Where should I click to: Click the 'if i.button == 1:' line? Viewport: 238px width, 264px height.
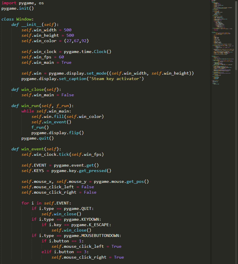[x=63, y=241]
